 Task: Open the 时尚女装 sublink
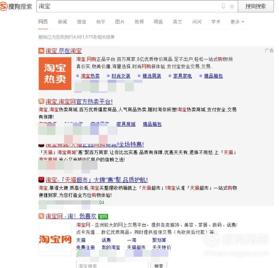tap(121, 76)
